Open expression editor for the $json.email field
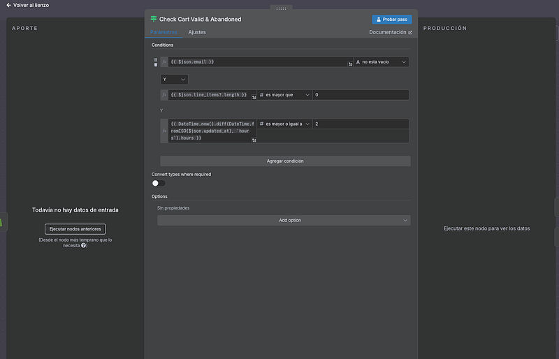559x359 pixels. [350, 64]
